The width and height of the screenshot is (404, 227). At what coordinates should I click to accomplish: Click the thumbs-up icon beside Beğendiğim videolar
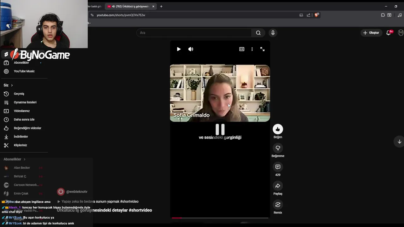[x=6, y=128]
